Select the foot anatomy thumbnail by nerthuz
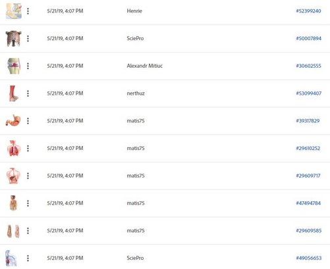 [x=14, y=93]
